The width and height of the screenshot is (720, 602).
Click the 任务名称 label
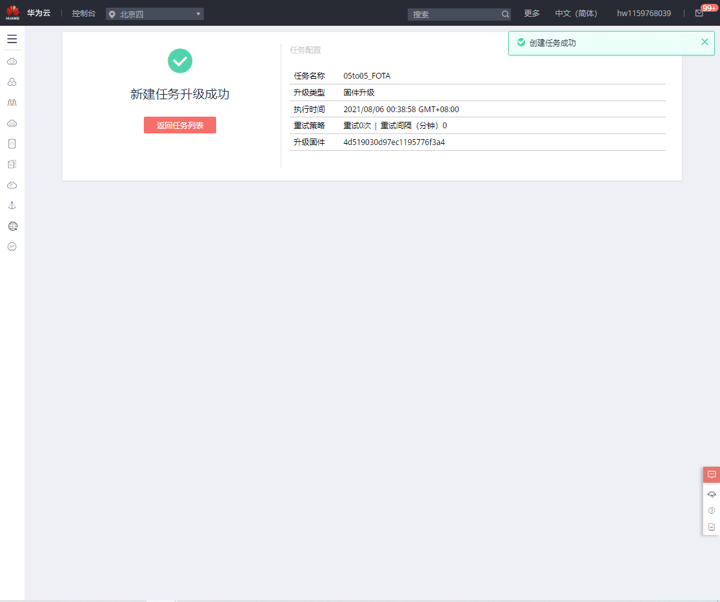pos(310,75)
